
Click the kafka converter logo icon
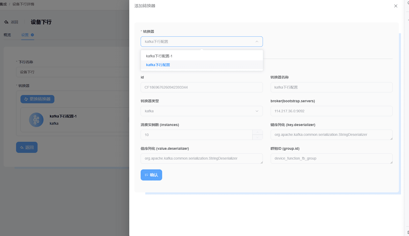click(36, 120)
